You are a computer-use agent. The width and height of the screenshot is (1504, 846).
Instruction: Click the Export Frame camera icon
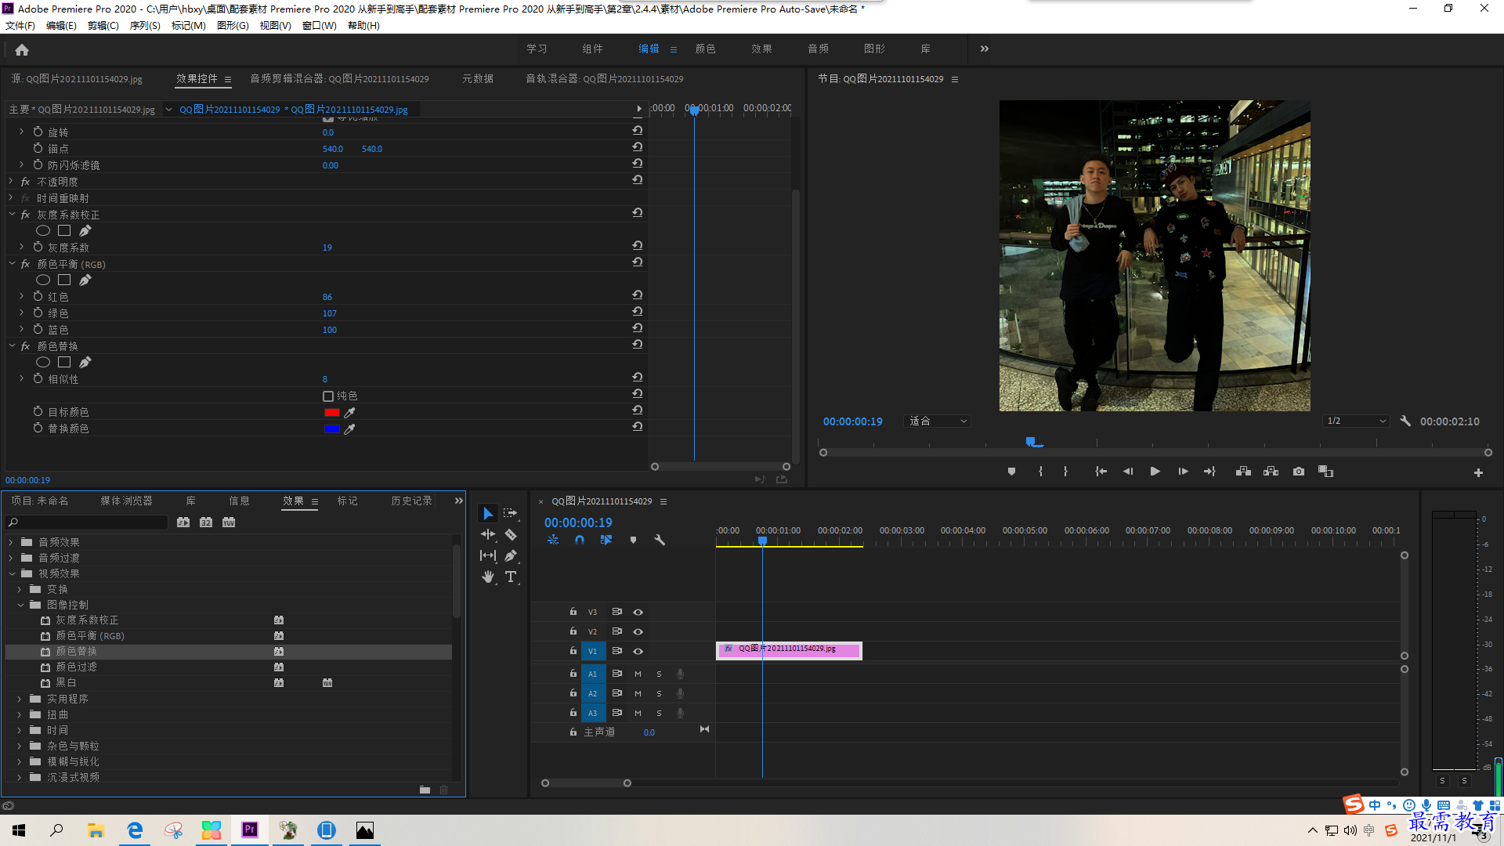1299,472
